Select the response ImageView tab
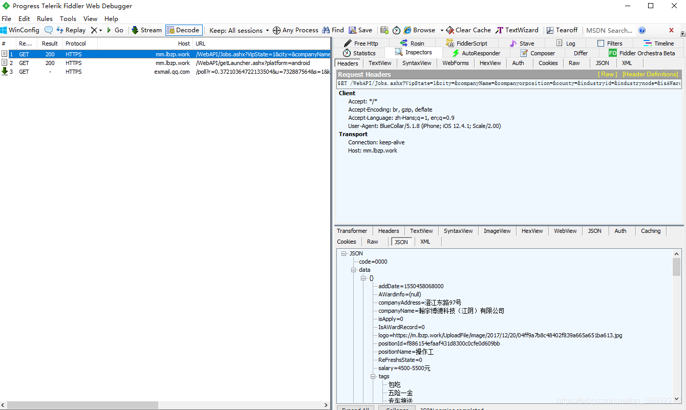 (497, 231)
